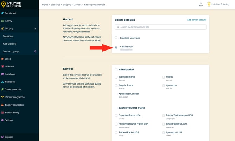
Task: Click the account avatar icon
Action: point(209,4)
